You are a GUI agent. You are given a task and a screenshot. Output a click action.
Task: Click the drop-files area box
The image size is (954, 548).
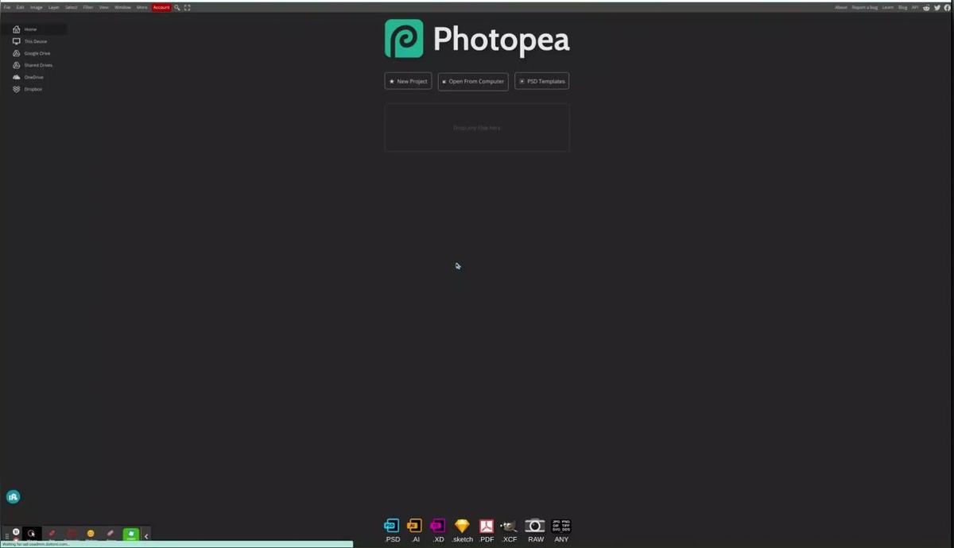[477, 127]
